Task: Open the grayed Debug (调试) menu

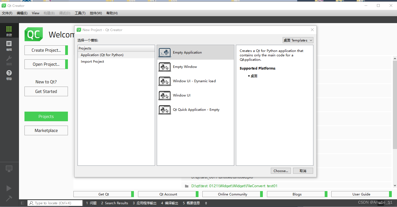Action: (65, 13)
